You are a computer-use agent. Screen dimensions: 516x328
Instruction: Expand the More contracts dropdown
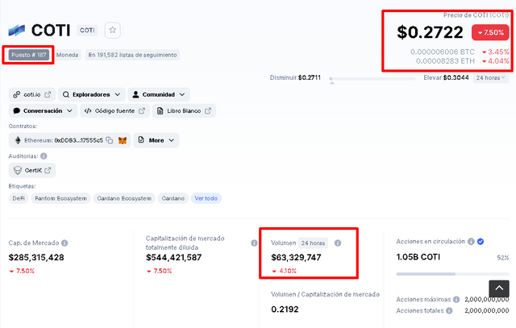(x=156, y=140)
